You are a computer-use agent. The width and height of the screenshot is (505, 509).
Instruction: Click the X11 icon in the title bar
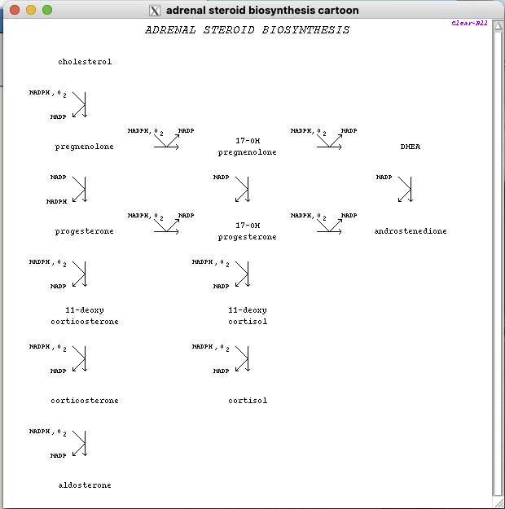click(x=156, y=11)
